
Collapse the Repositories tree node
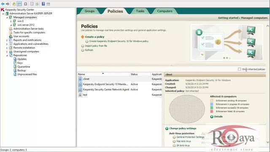tap(7, 55)
